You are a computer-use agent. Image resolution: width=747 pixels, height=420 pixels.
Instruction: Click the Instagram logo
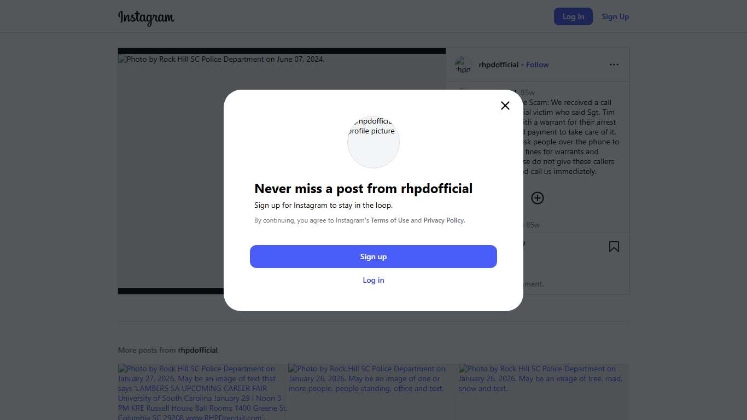coord(146,17)
